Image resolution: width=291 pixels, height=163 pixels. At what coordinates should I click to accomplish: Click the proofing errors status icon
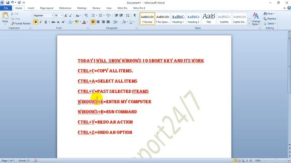[35, 161]
